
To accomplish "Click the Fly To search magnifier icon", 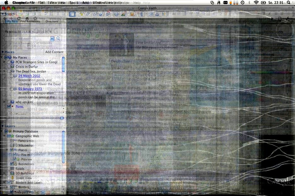I will coord(58,38).
